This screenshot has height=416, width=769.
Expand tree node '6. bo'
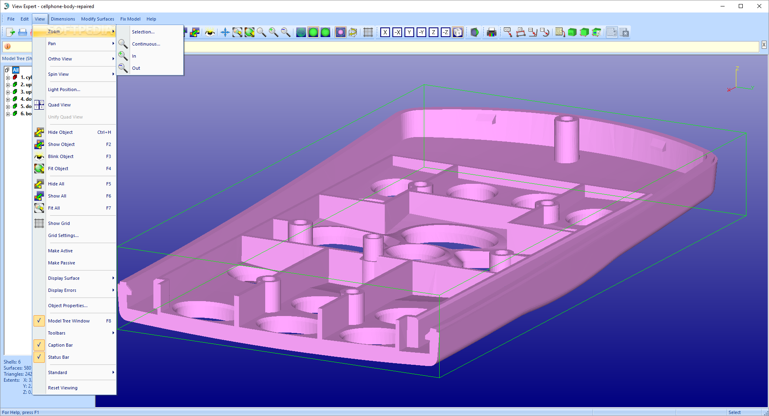pyautogui.click(x=8, y=114)
